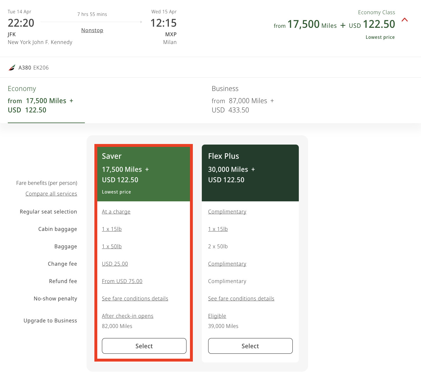Image resolution: width=421 pixels, height=383 pixels.
Task: Collapse flight details with red chevron
Action: [x=404, y=20]
